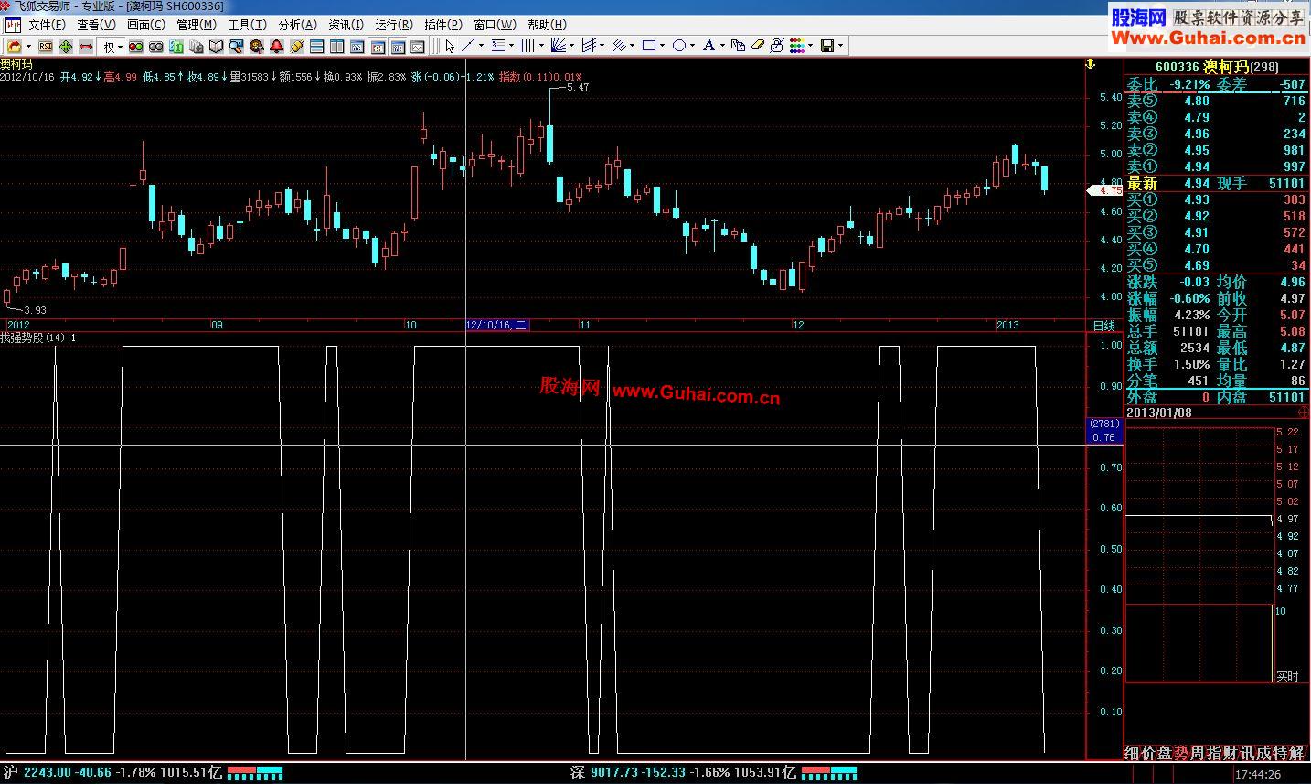Click the open book icon

(x=217, y=47)
